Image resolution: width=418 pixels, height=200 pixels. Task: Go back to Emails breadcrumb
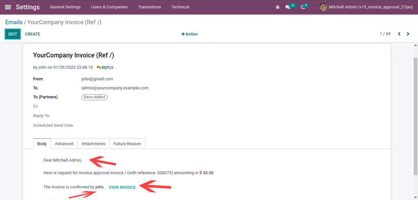coord(14,22)
